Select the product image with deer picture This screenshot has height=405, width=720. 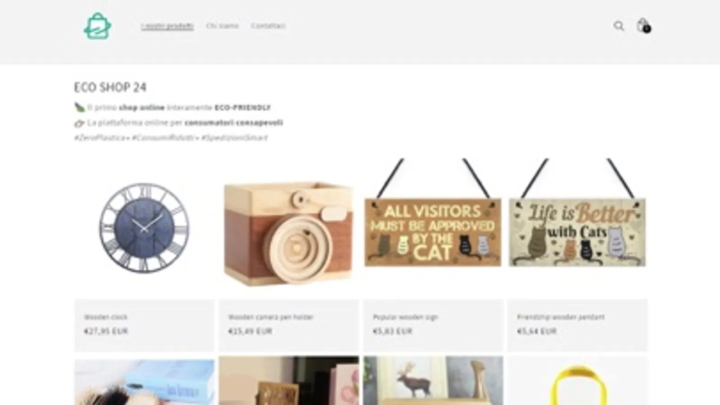point(433,381)
